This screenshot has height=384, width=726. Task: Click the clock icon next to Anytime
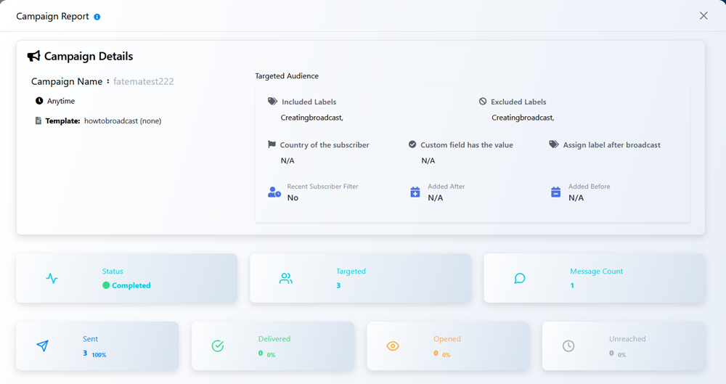click(39, 101)
